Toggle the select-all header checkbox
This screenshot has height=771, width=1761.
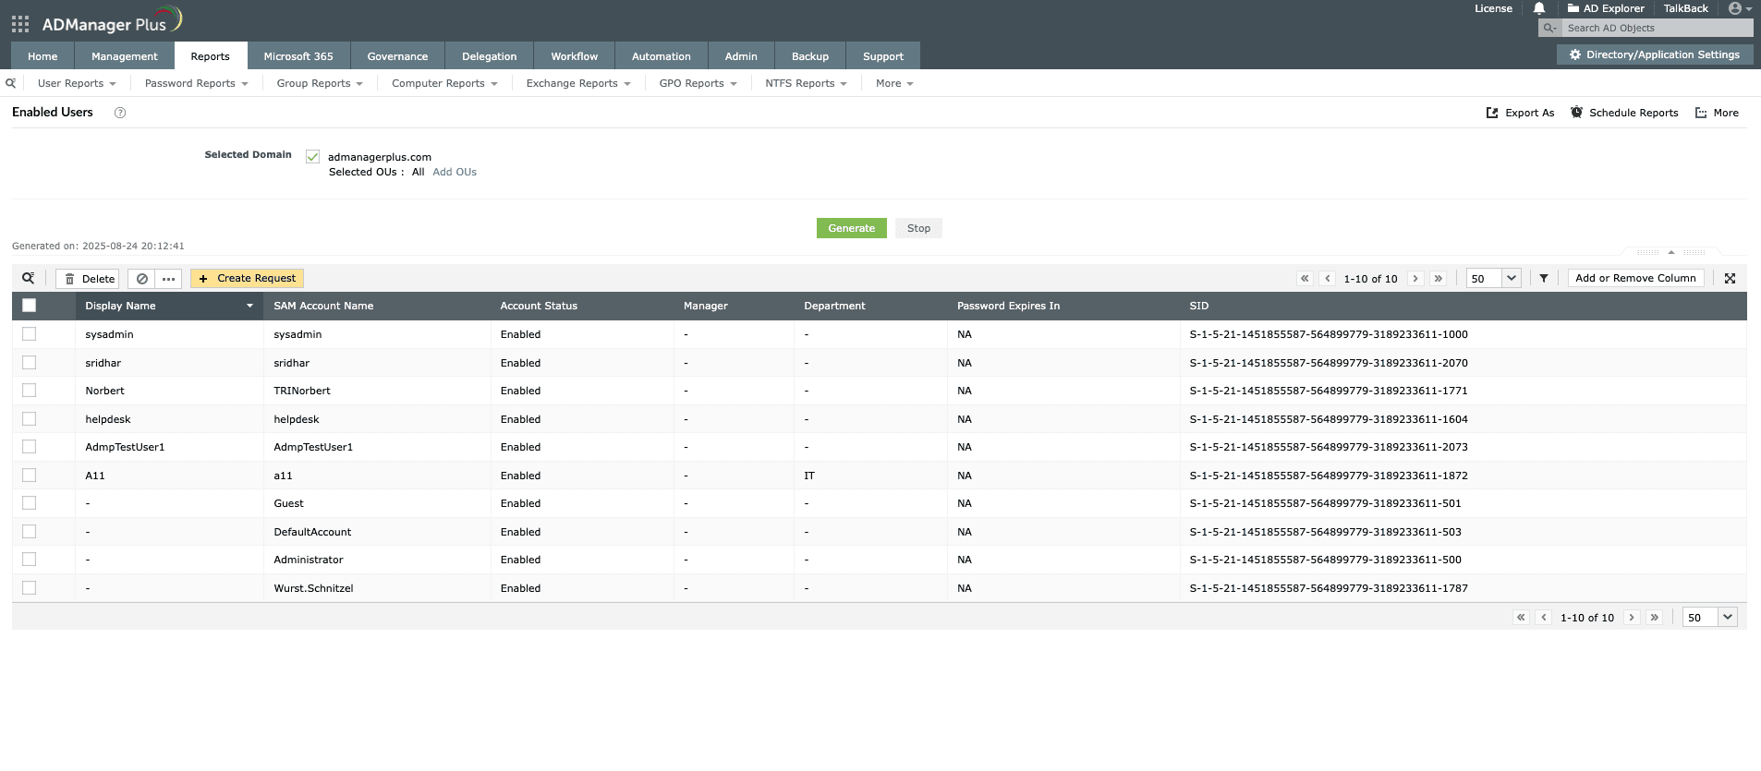pos(30,306)
